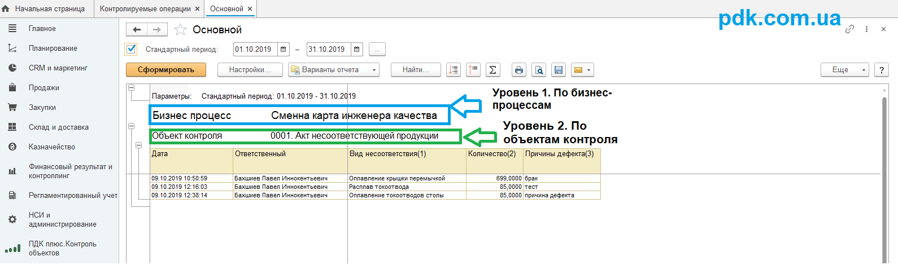This screenshot has width=898, height=265.
Task: Click the Закупки cart icon
Action: click(x=12, y=107)
